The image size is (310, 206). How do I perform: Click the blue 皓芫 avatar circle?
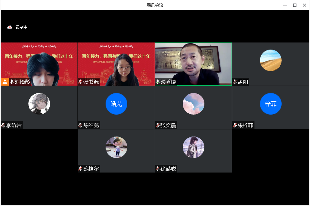coord(116,104)
